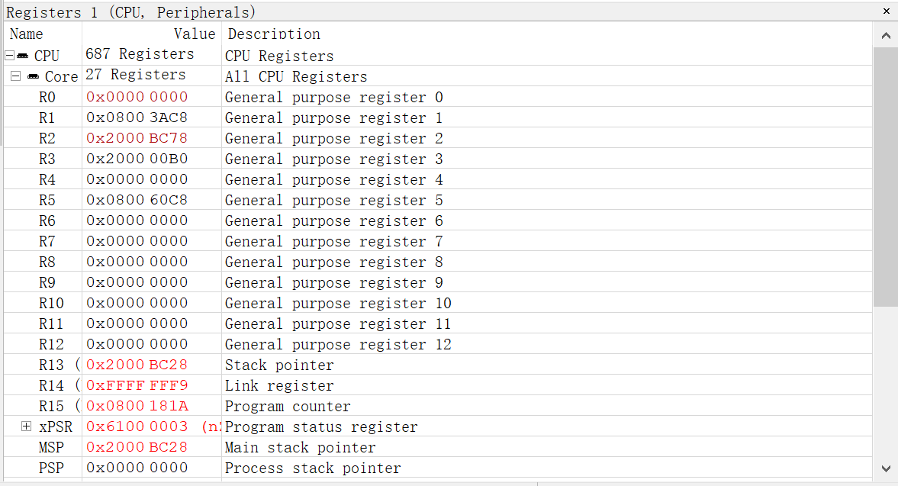Screen dimensions: 898x486
Task: Collapse the Core registers group
Action: click(x=15, y=76)
